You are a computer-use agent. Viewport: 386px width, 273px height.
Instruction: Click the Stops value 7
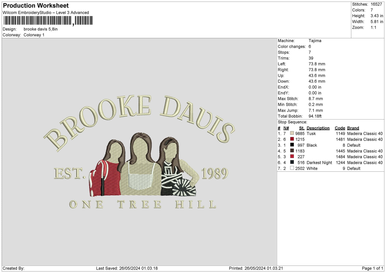click(x=310, y=52)
